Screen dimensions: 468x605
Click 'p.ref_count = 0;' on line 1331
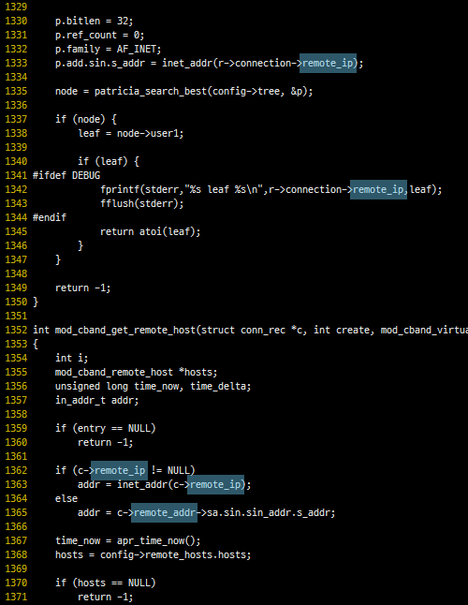click(x=100, y=35)
